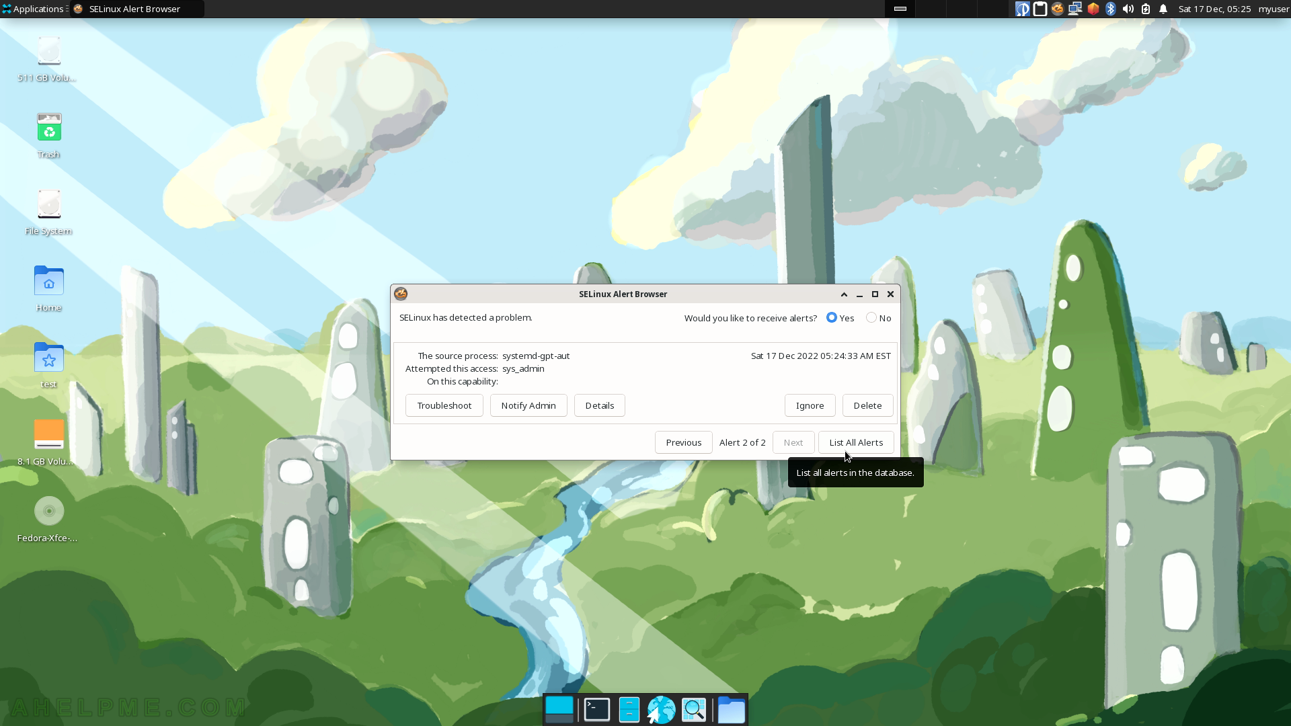
Task: Minimize the SELinux Alert Browser window
Action: 859,294
